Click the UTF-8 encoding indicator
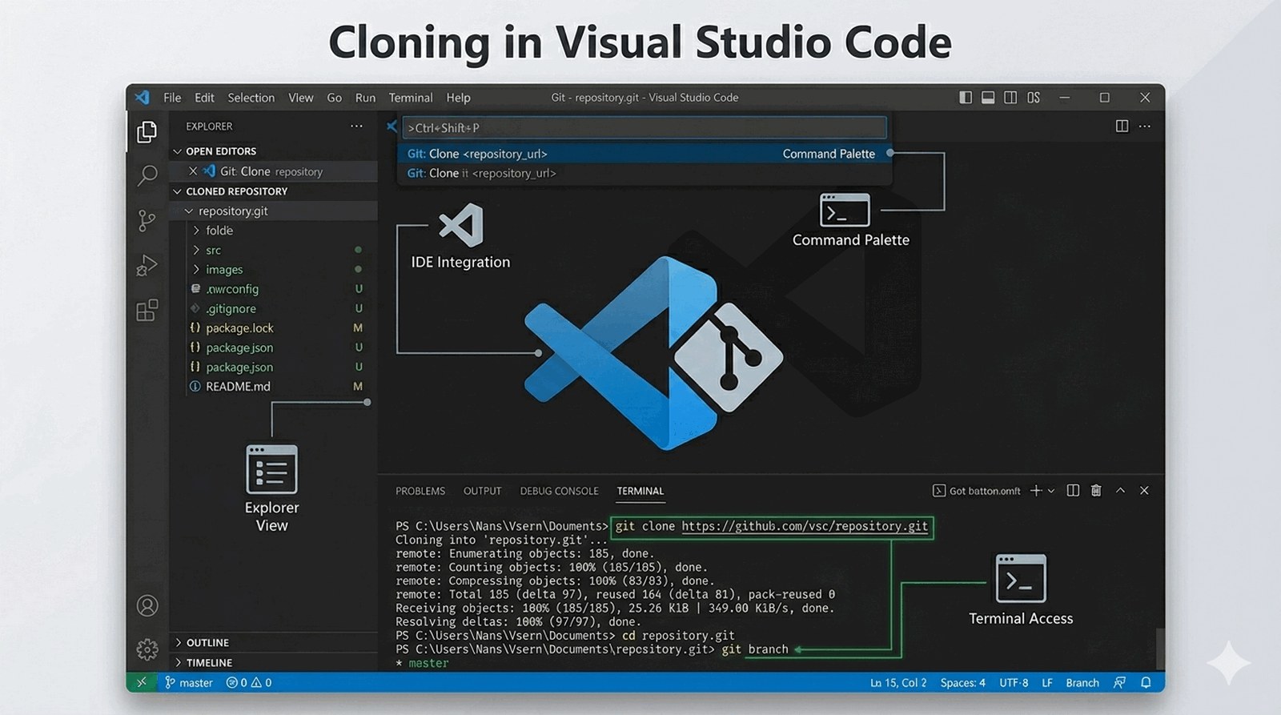The width and height of the screenshot is (1281, 715). coord(1014,683)
